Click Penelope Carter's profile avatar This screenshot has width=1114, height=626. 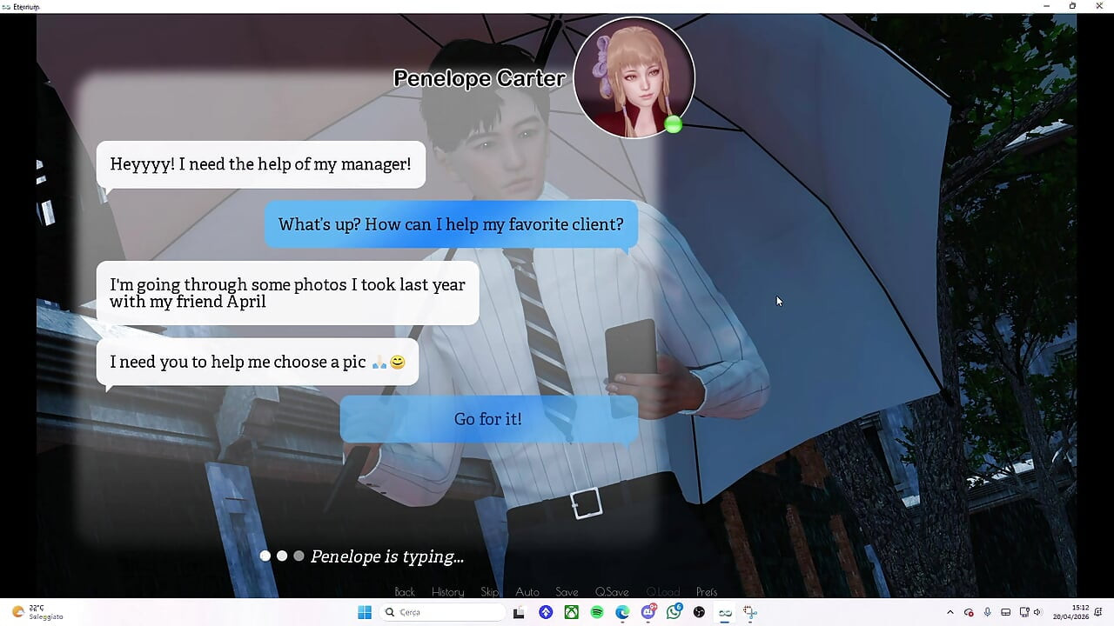pyautogui.click(x=634, y=78)
